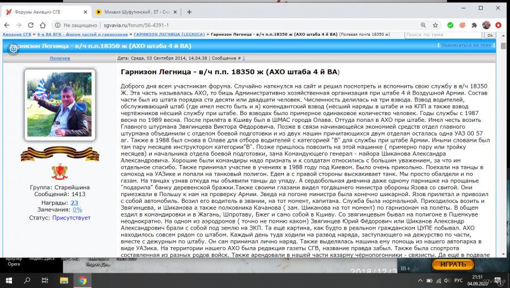Click the 'Не защищено' site info icon

click(x=58, y=25)
